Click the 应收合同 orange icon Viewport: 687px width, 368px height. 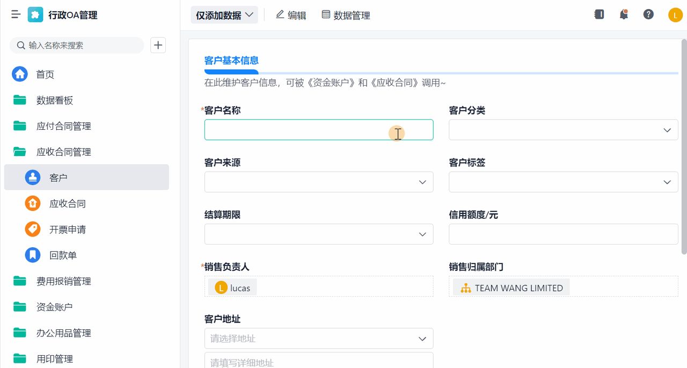tap(33, 203)
